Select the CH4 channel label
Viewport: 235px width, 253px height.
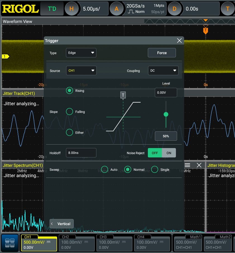[x=141, y=237]
